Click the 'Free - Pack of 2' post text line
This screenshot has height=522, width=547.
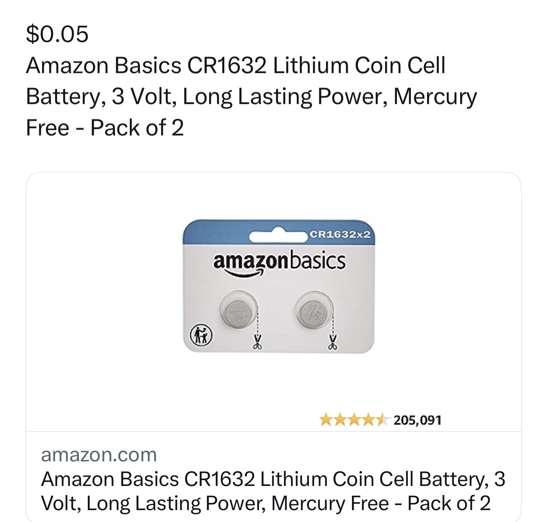click(x=105, y=128)
